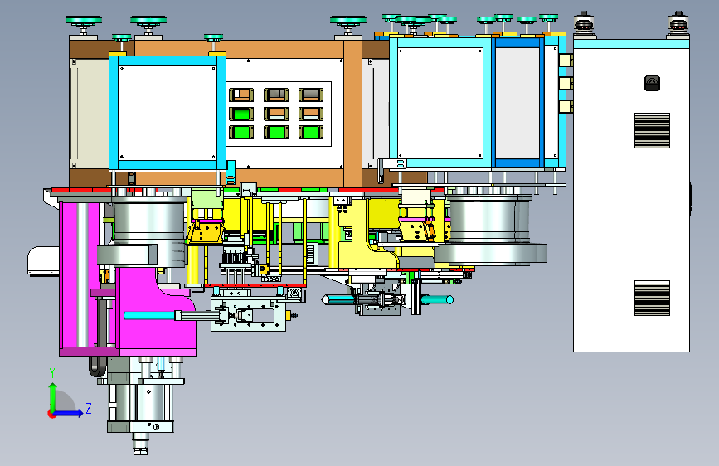The width and height of the screenshot is (719, 466).
Task: Select the red origin sphere of the coordinate triad
Action: 51,414
